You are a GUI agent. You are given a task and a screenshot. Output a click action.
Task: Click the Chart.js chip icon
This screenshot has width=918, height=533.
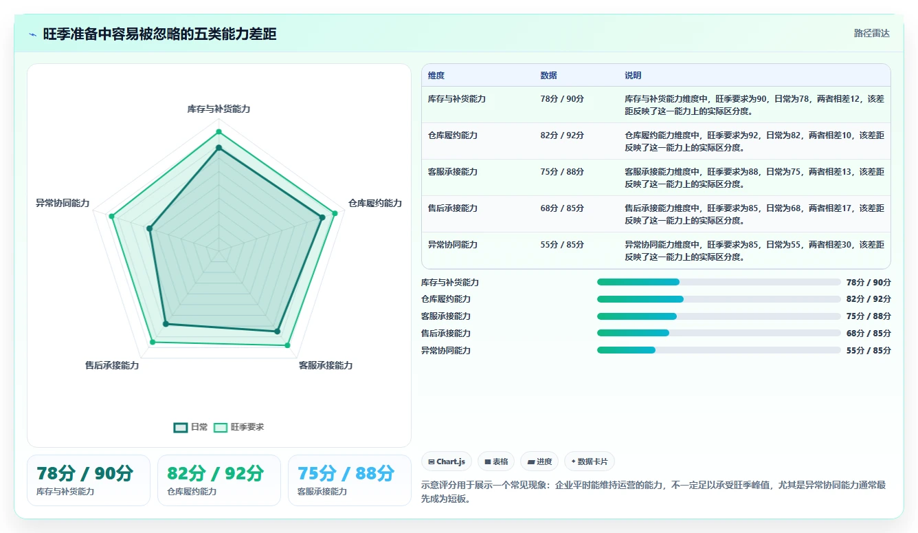pyautogui.click(x=431, y=461)
